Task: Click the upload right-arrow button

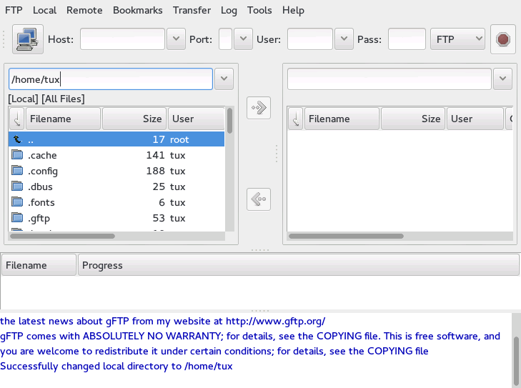Action: pos(259,108)
